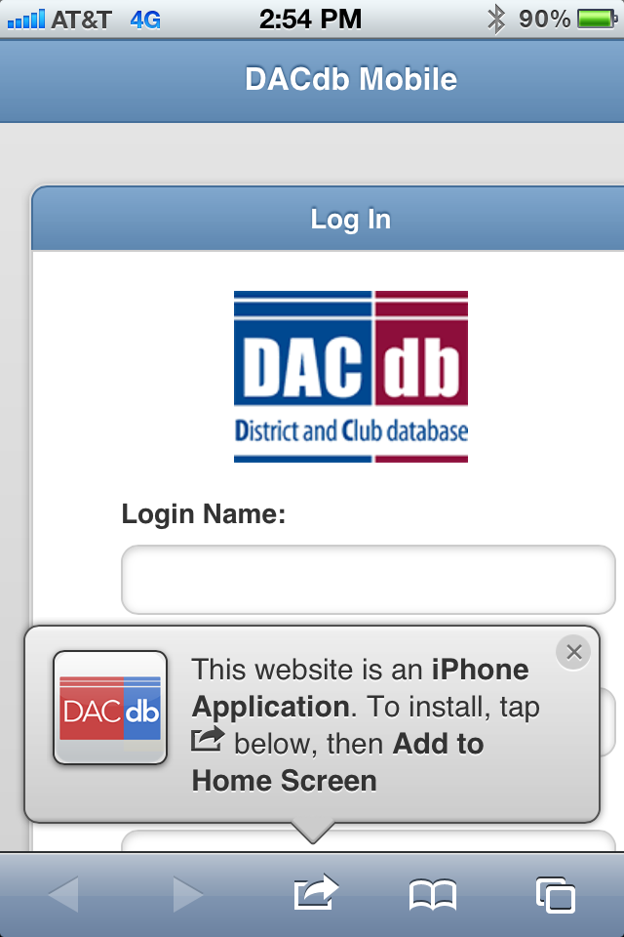Tap the share glyph inside popup text
Image resolution: width=624 pixels, height=937 pixels.
[x=208, y=740]
